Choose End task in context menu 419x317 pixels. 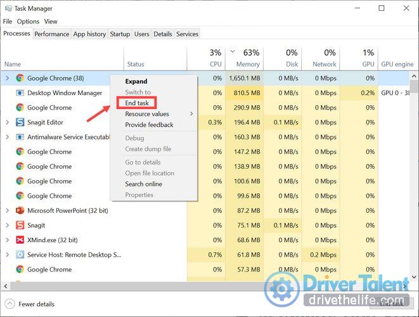pyautogui.click(x=137, y=103)
